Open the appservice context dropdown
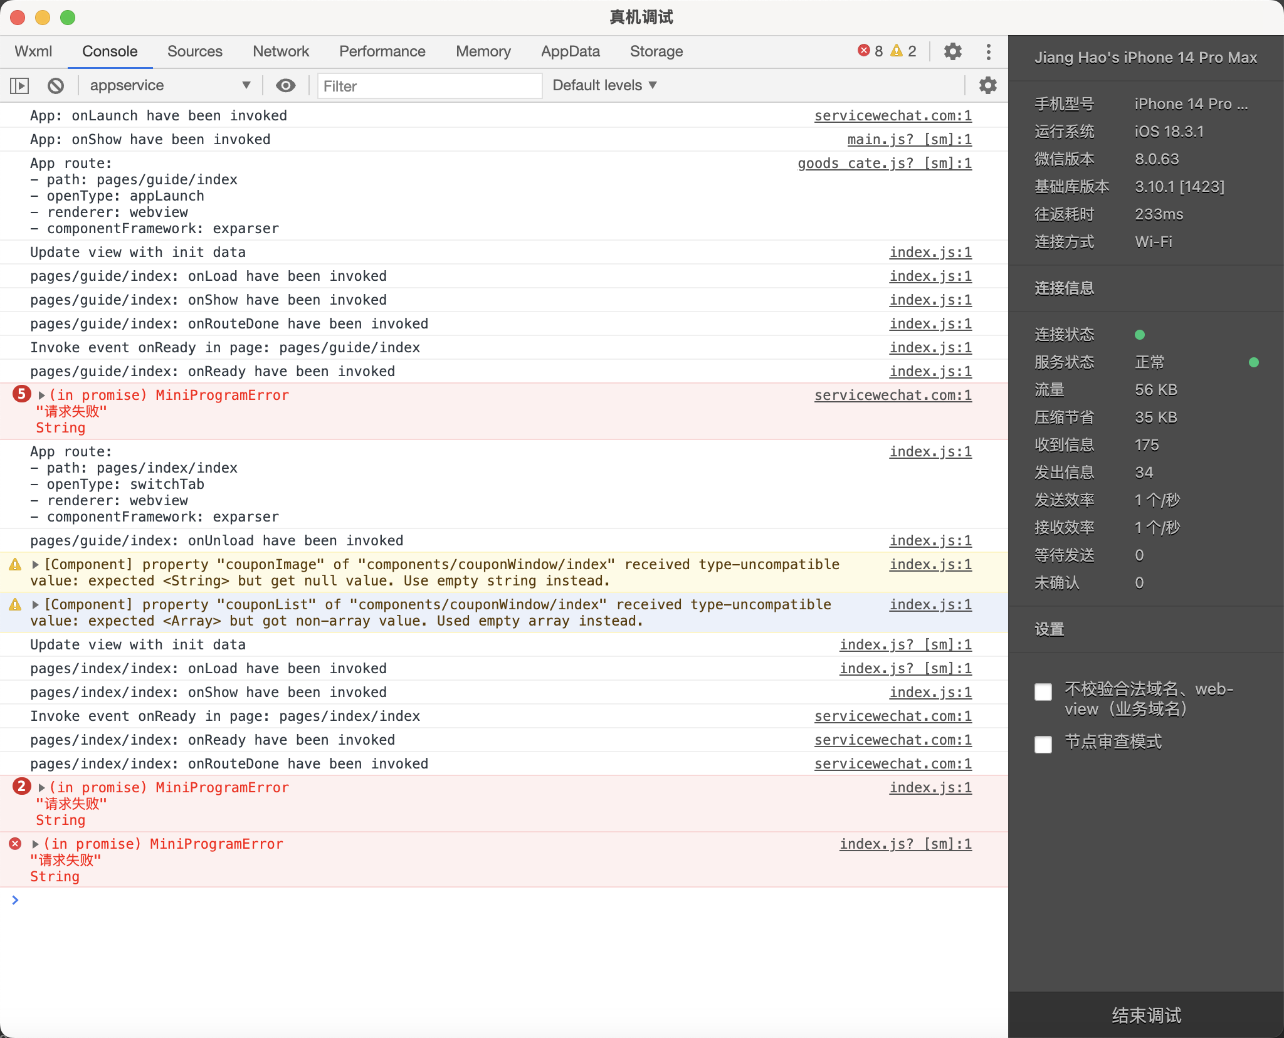Viewport: 1284px width, 1038px height. point(169,85)
